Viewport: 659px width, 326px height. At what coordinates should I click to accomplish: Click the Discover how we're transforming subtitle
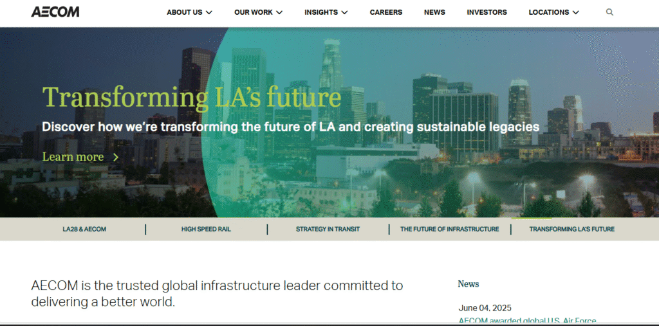pos(290,127)
